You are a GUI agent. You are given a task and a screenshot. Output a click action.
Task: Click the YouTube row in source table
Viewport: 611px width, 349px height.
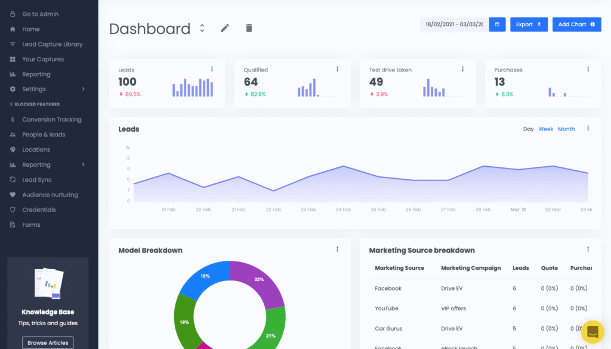pyautogui.click(x=480, y=309)
